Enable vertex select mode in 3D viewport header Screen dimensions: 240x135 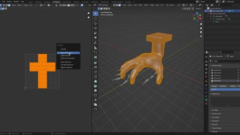[114, 5]
